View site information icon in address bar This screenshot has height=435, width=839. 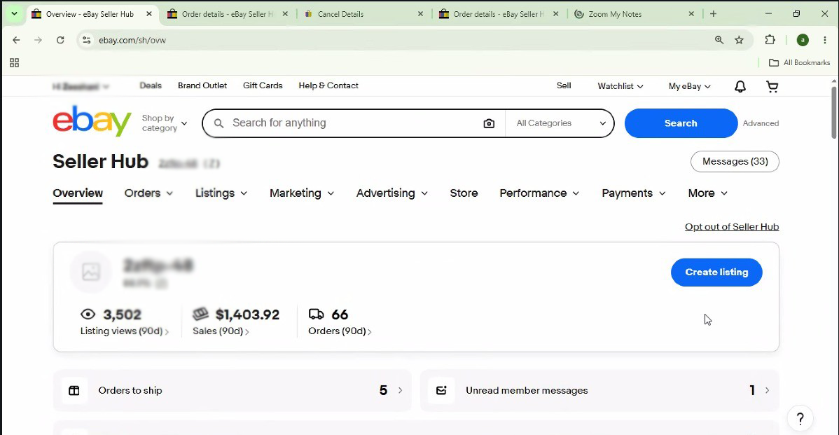click(87, 40)
